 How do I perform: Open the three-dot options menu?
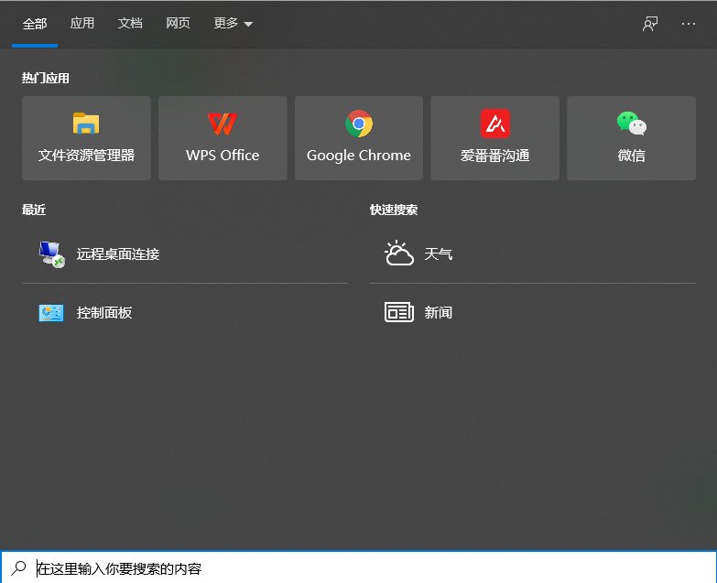tap(689, 24)
